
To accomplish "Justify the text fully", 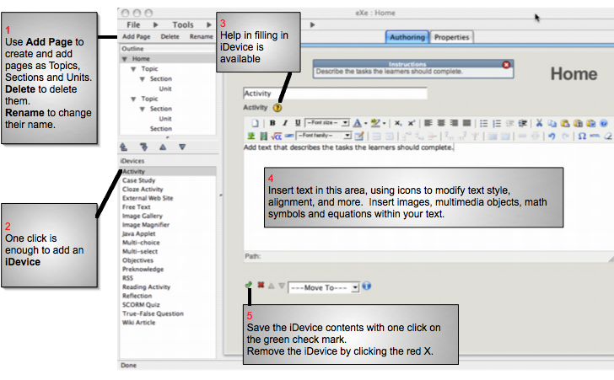I will pyautogui.click(x=466, y=123).
